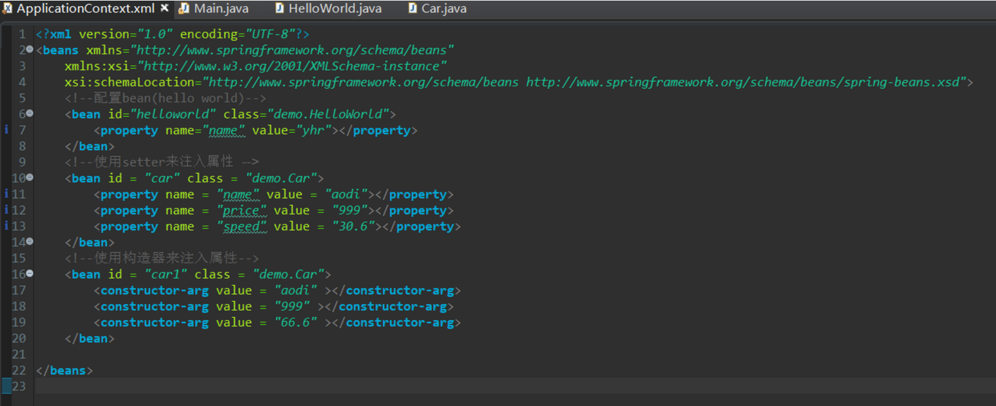Place cursor on empty line 23
Image resolution: width=996 pixels, height=406 pixels.
pos(246,386)
